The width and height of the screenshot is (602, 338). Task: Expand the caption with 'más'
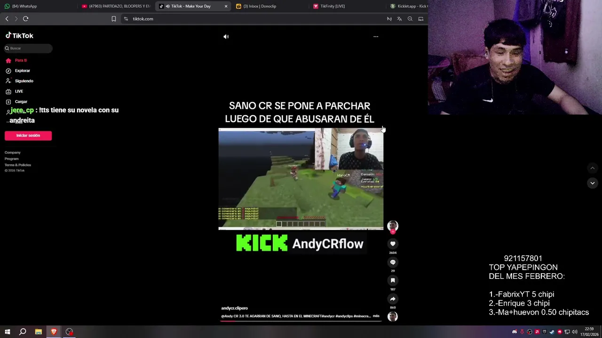376,316
